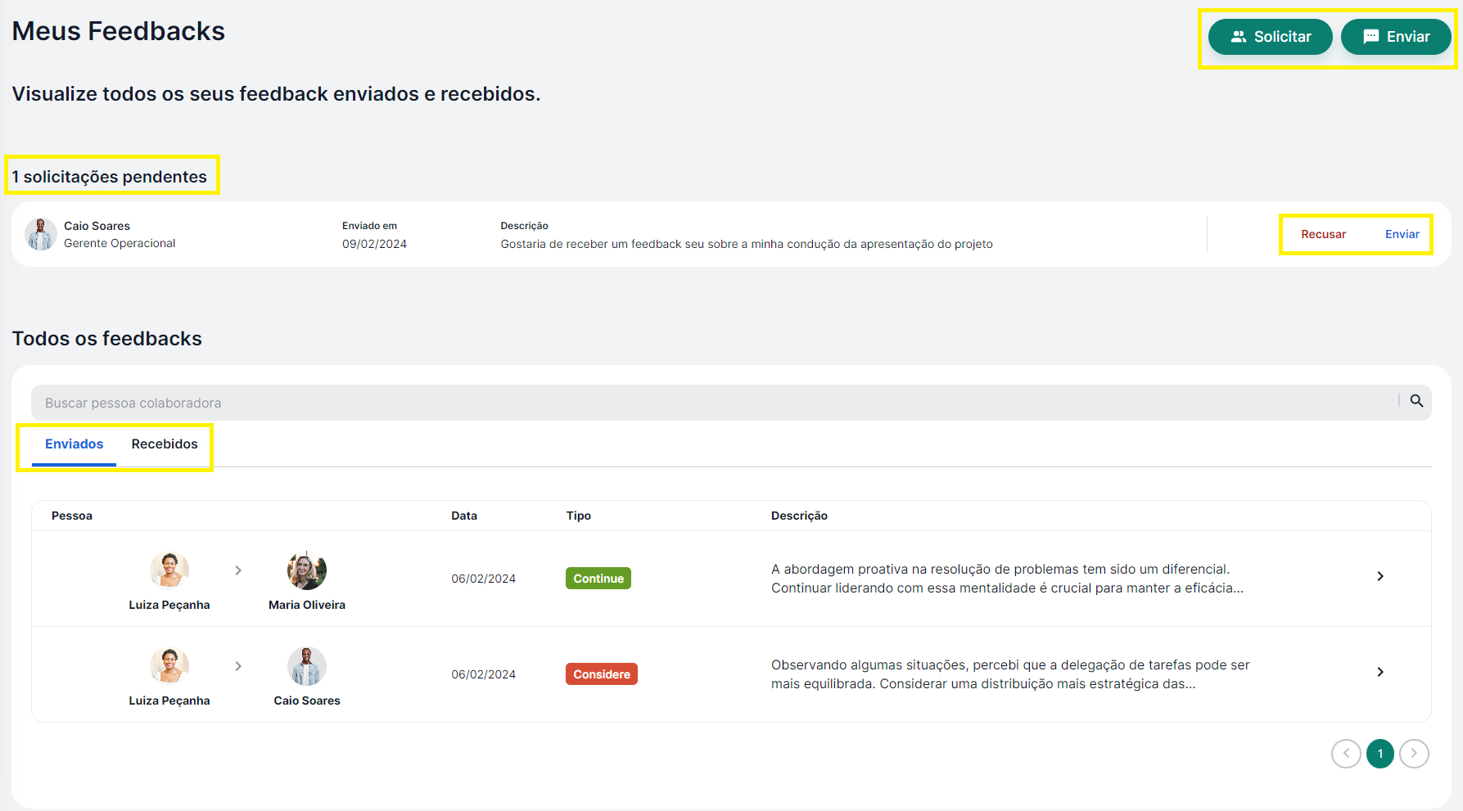
Task: Click arrow between Luiza Peçanha and Maria Oliveira
Action: [x=238, y=570]
